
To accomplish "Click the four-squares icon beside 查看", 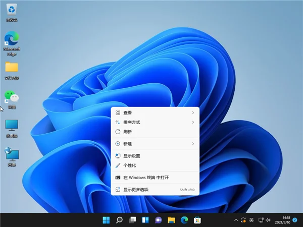I will click(x=118, y=112).
